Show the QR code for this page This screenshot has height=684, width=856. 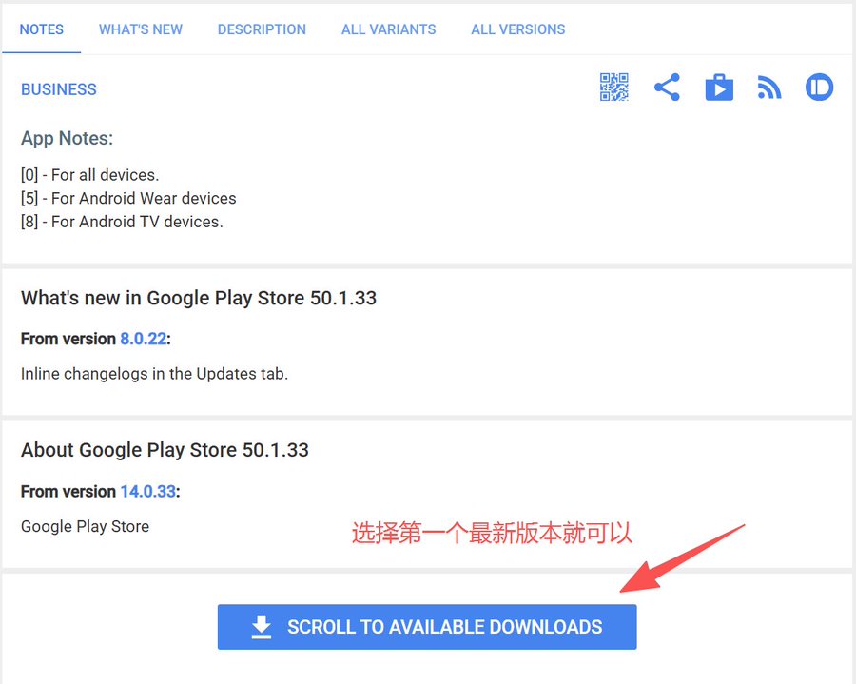[x=614, y=88]
